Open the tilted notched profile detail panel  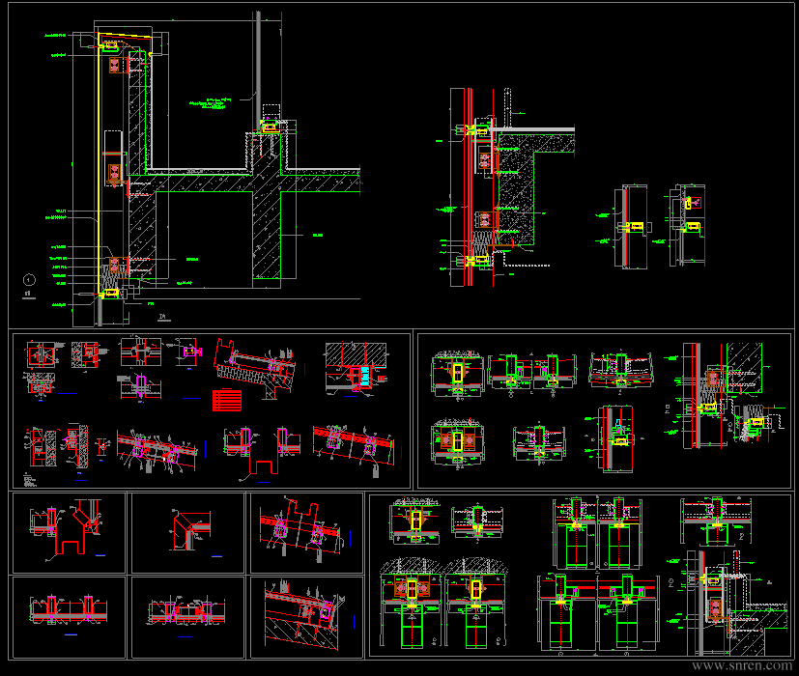[x=306, y=533]
